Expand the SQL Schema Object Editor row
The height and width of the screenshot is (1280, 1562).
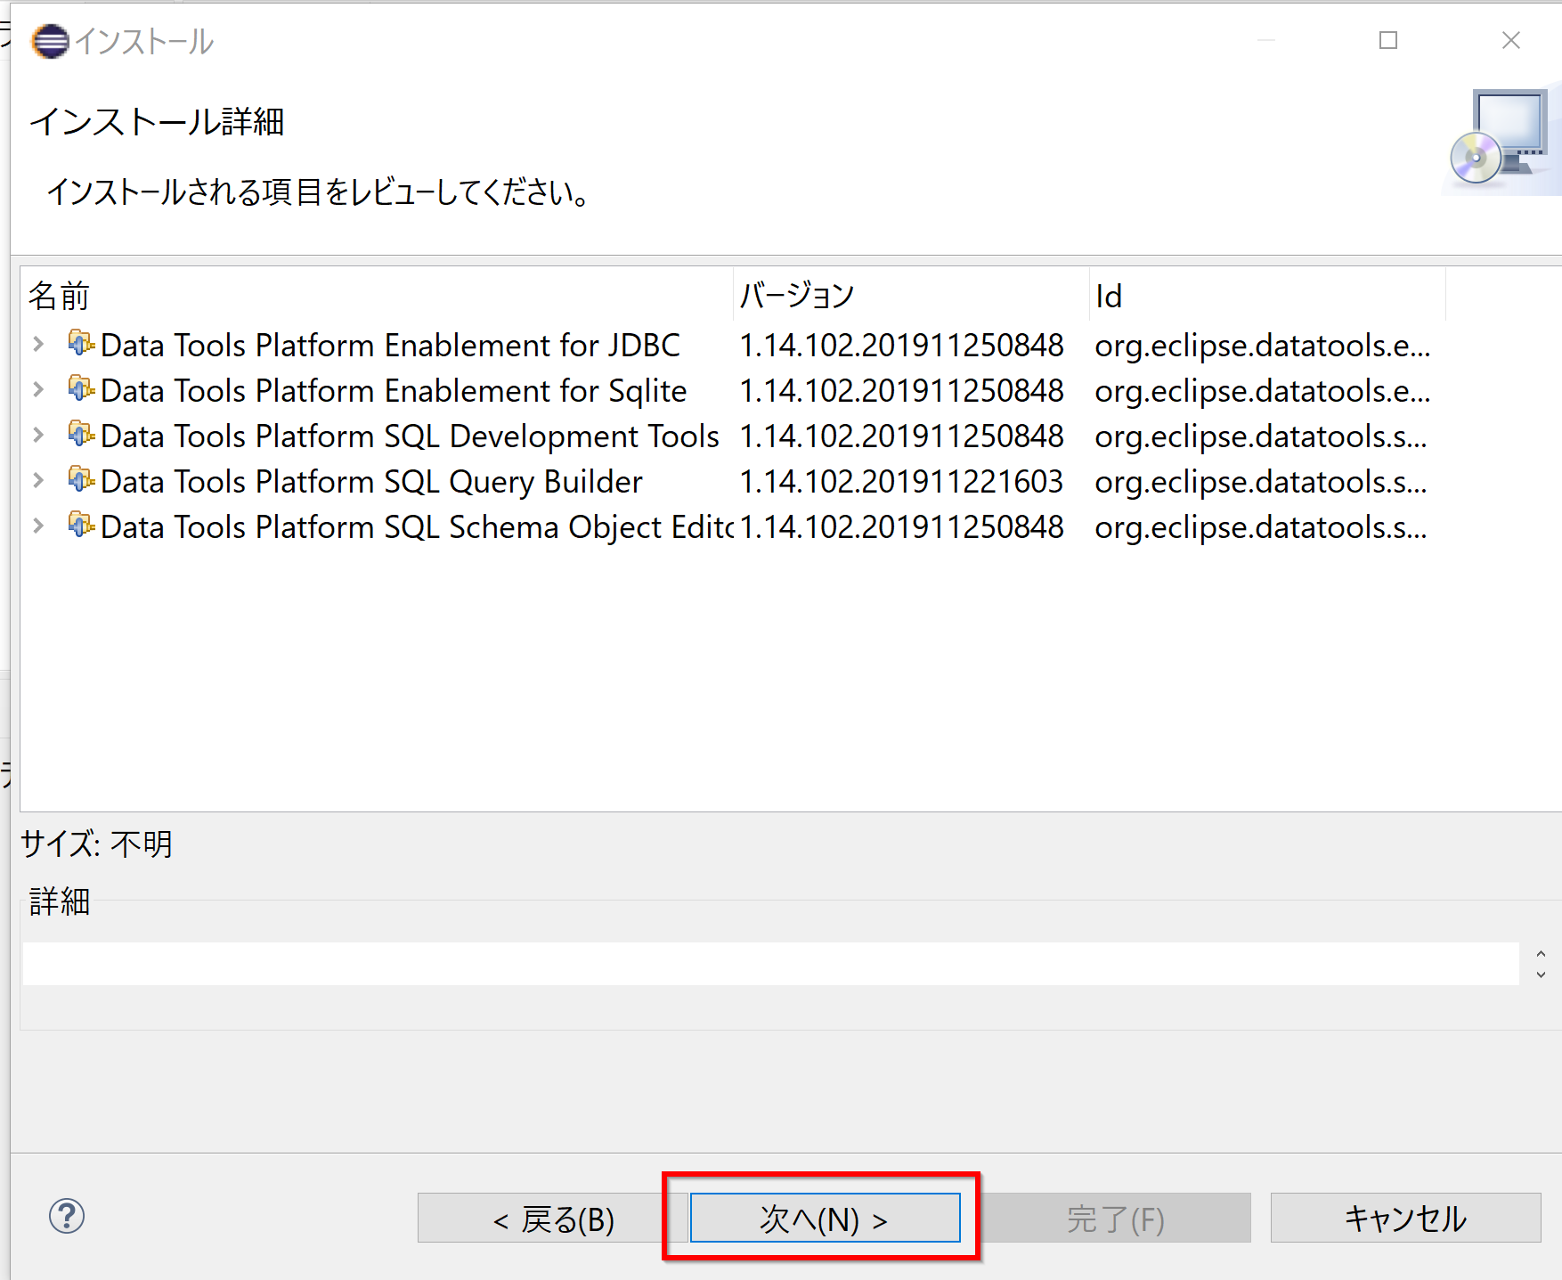pos(38,526)
